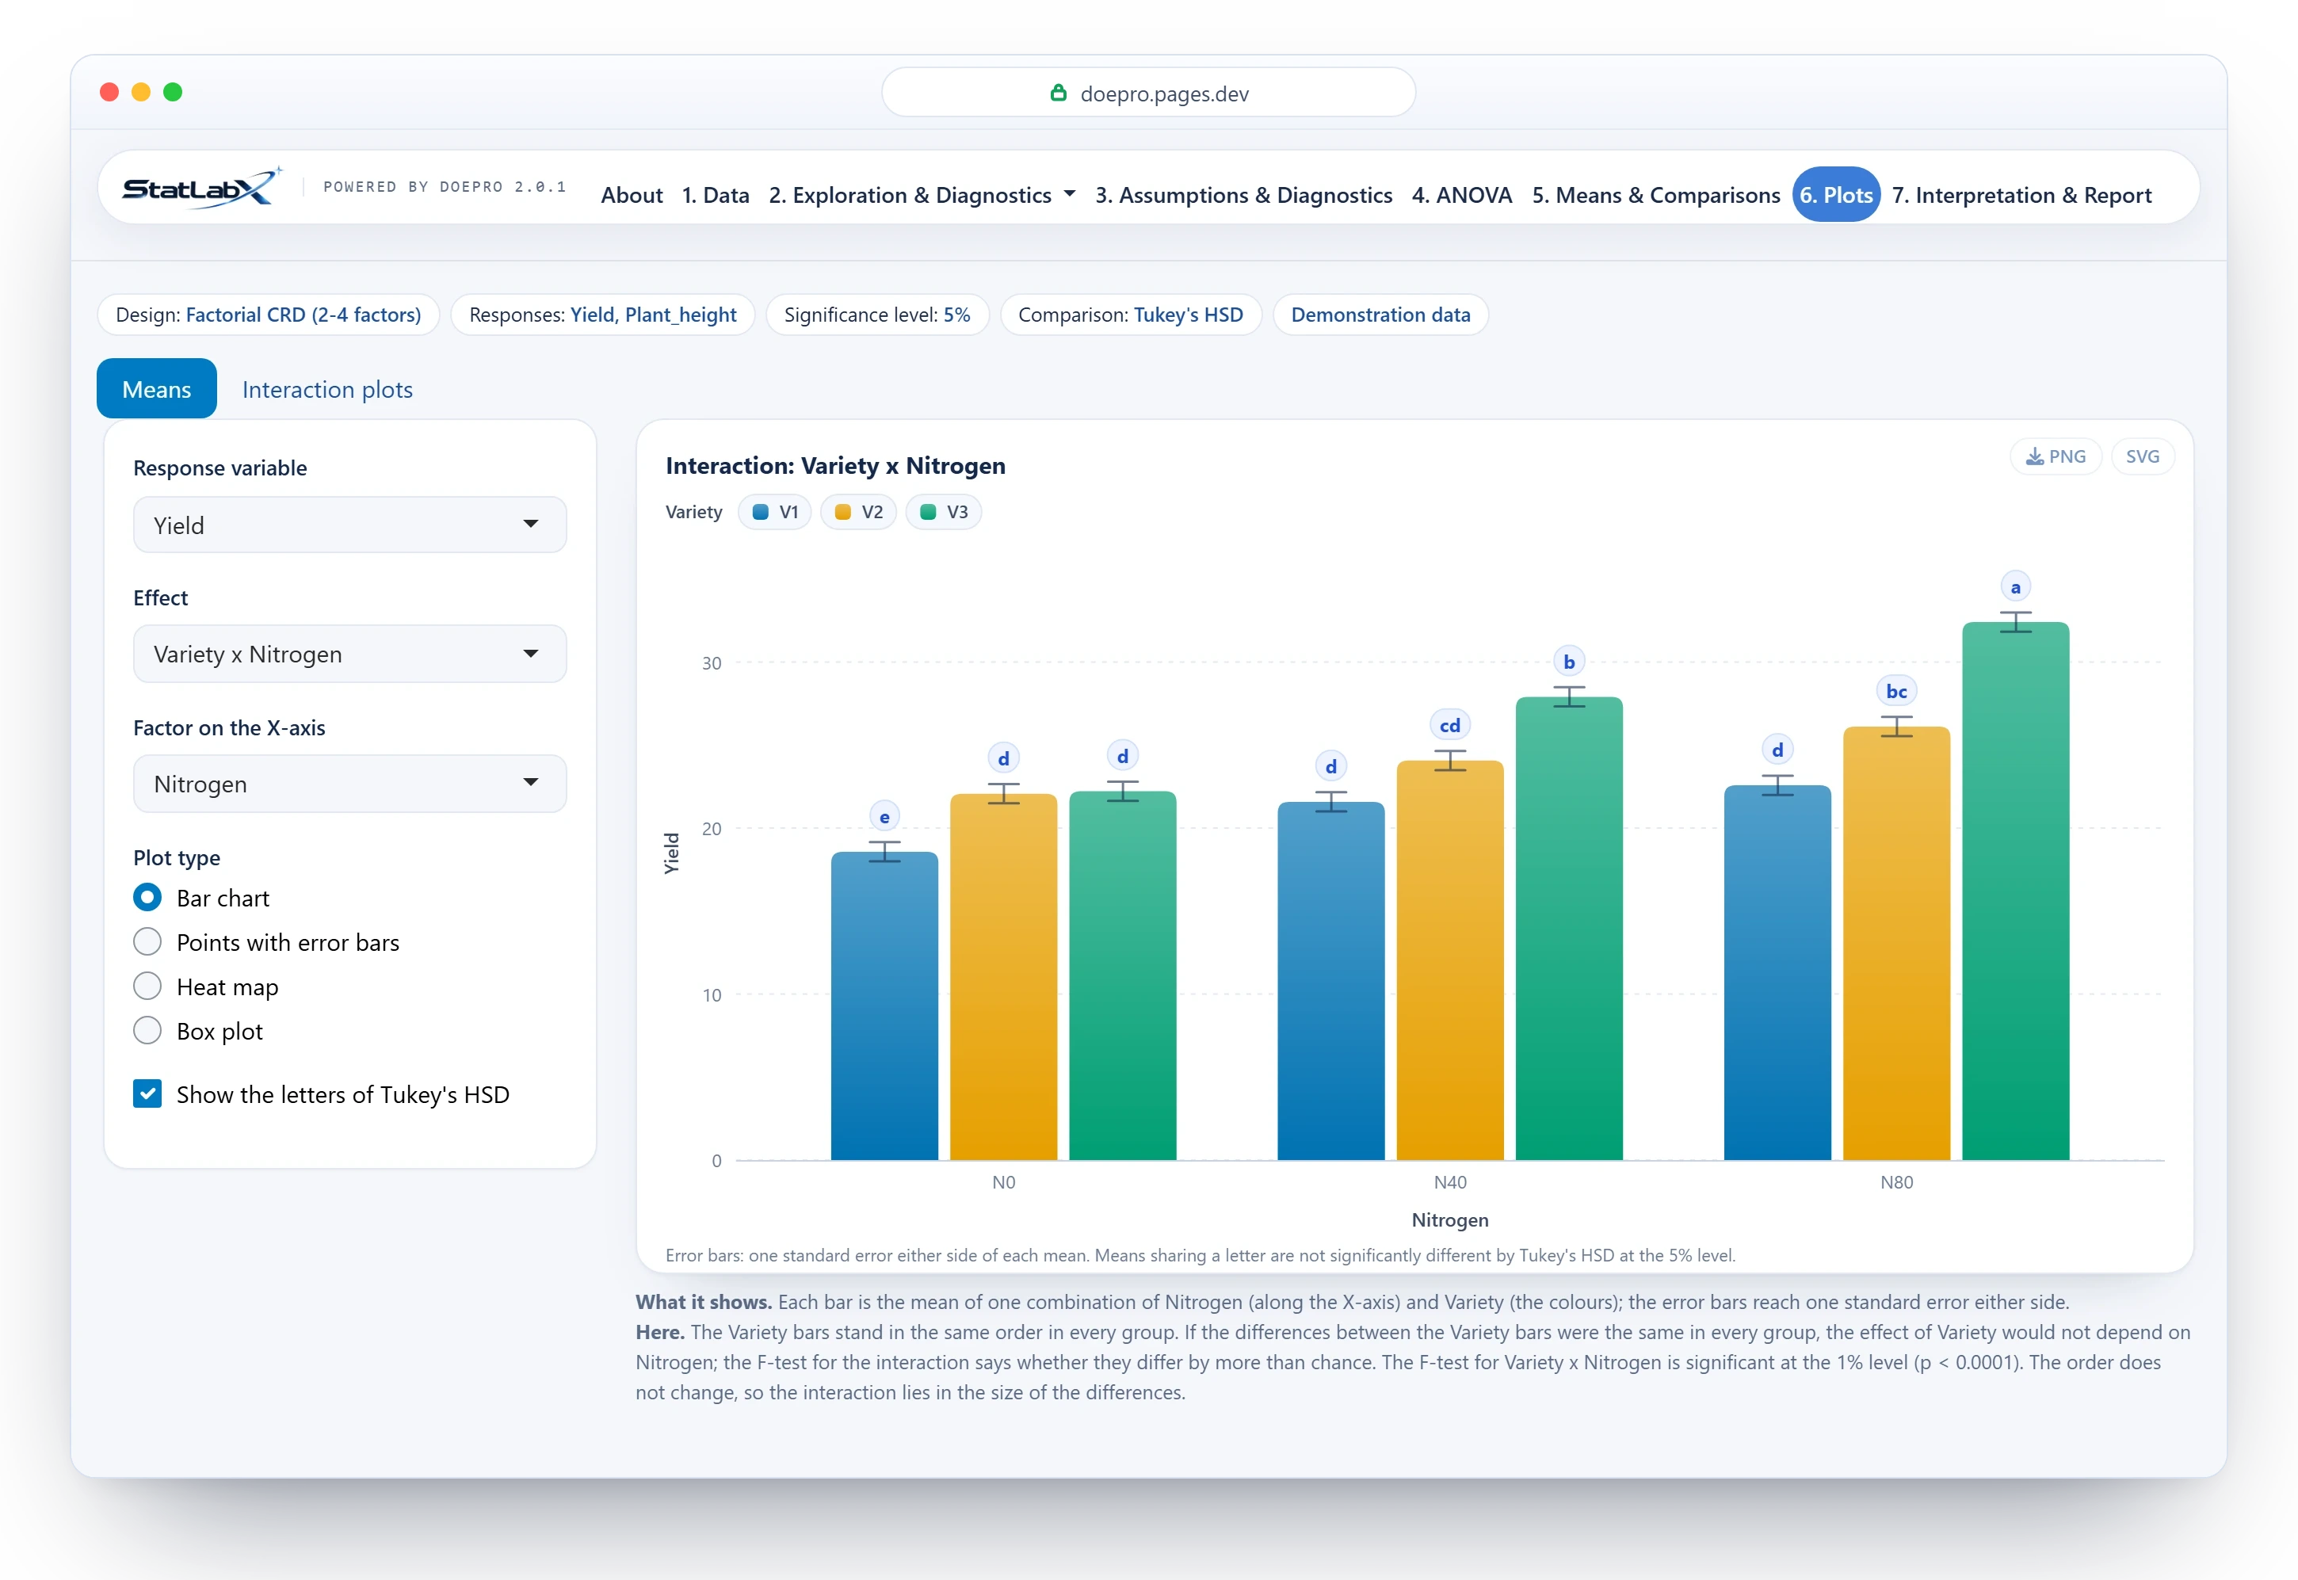Click the 'cd' letter above N40 V2 bar
This screenshot has width=2298, height=1580.
click(1449, 726)
